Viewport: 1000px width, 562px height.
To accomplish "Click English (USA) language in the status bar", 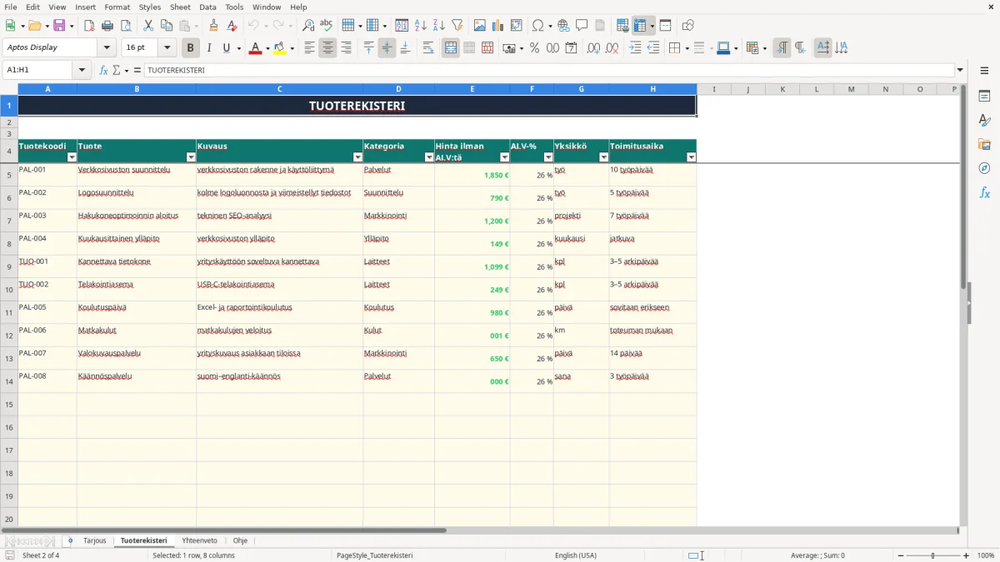I will (x=576, y=555).
